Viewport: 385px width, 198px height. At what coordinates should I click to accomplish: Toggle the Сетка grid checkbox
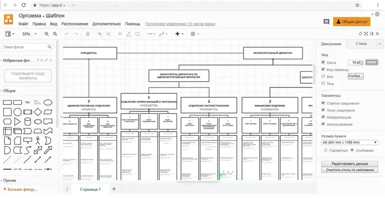tap(323, 62)
